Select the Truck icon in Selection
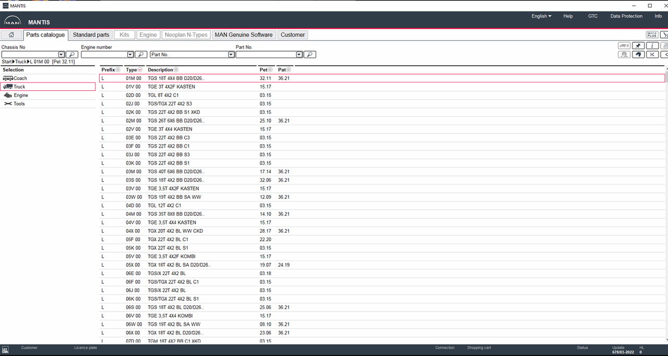 click(8, 87)
